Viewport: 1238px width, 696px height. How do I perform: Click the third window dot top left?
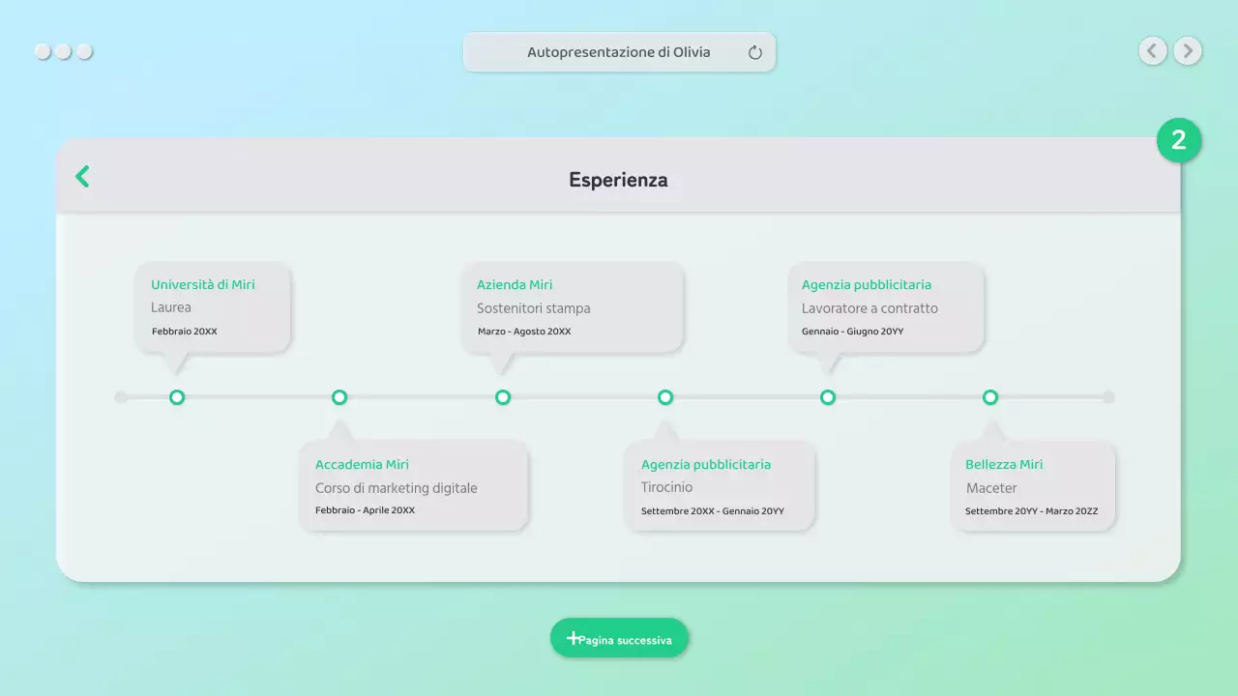tap(86, 51)
